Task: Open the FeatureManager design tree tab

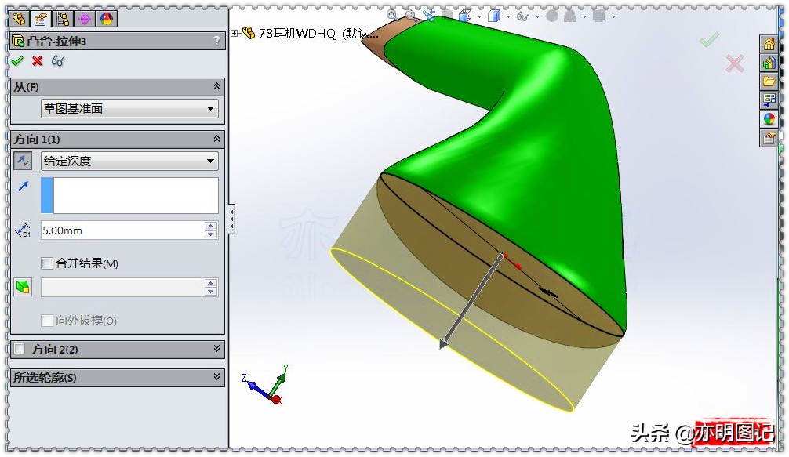Action: [x=20, y=20]
